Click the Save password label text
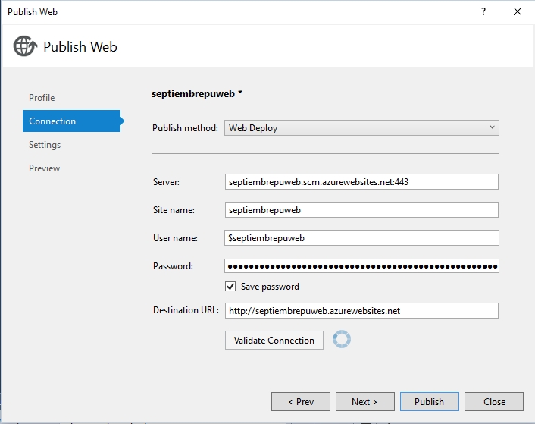This screenshot has height=424, width=535. 270,287
